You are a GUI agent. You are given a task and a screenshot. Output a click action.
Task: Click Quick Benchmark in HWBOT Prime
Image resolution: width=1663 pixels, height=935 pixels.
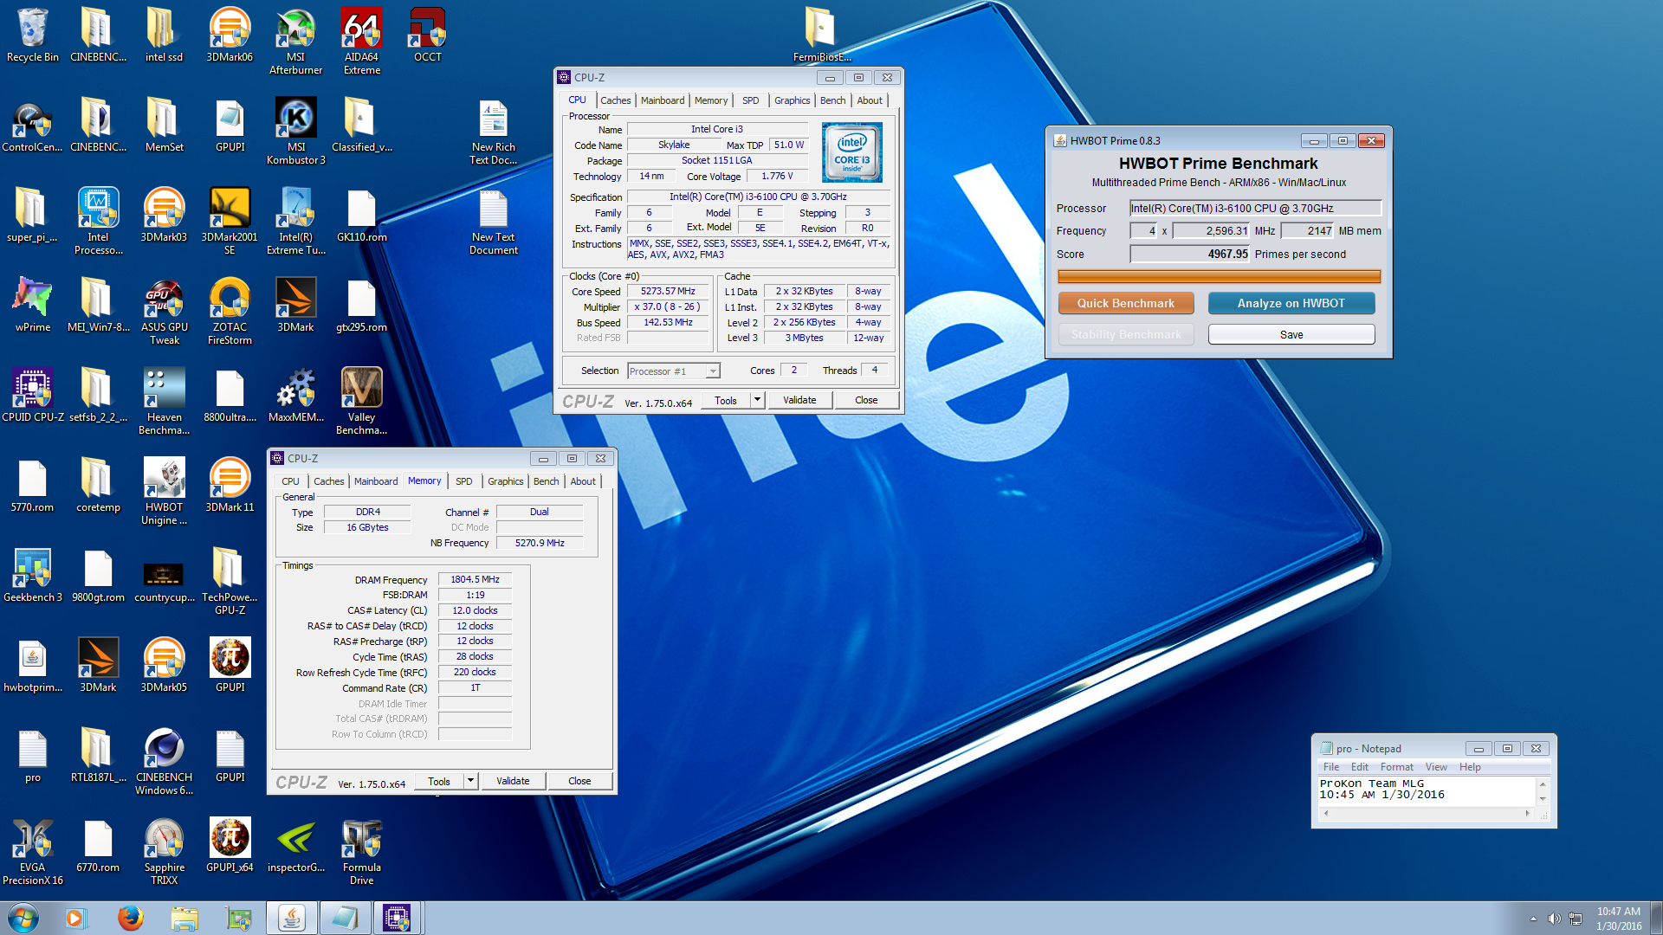pyautogui.click(x=1126, y=303)
